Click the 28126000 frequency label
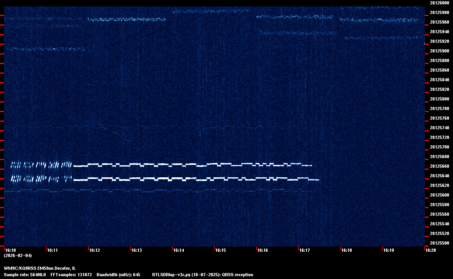The image size is (453, 279). point(439,3)
